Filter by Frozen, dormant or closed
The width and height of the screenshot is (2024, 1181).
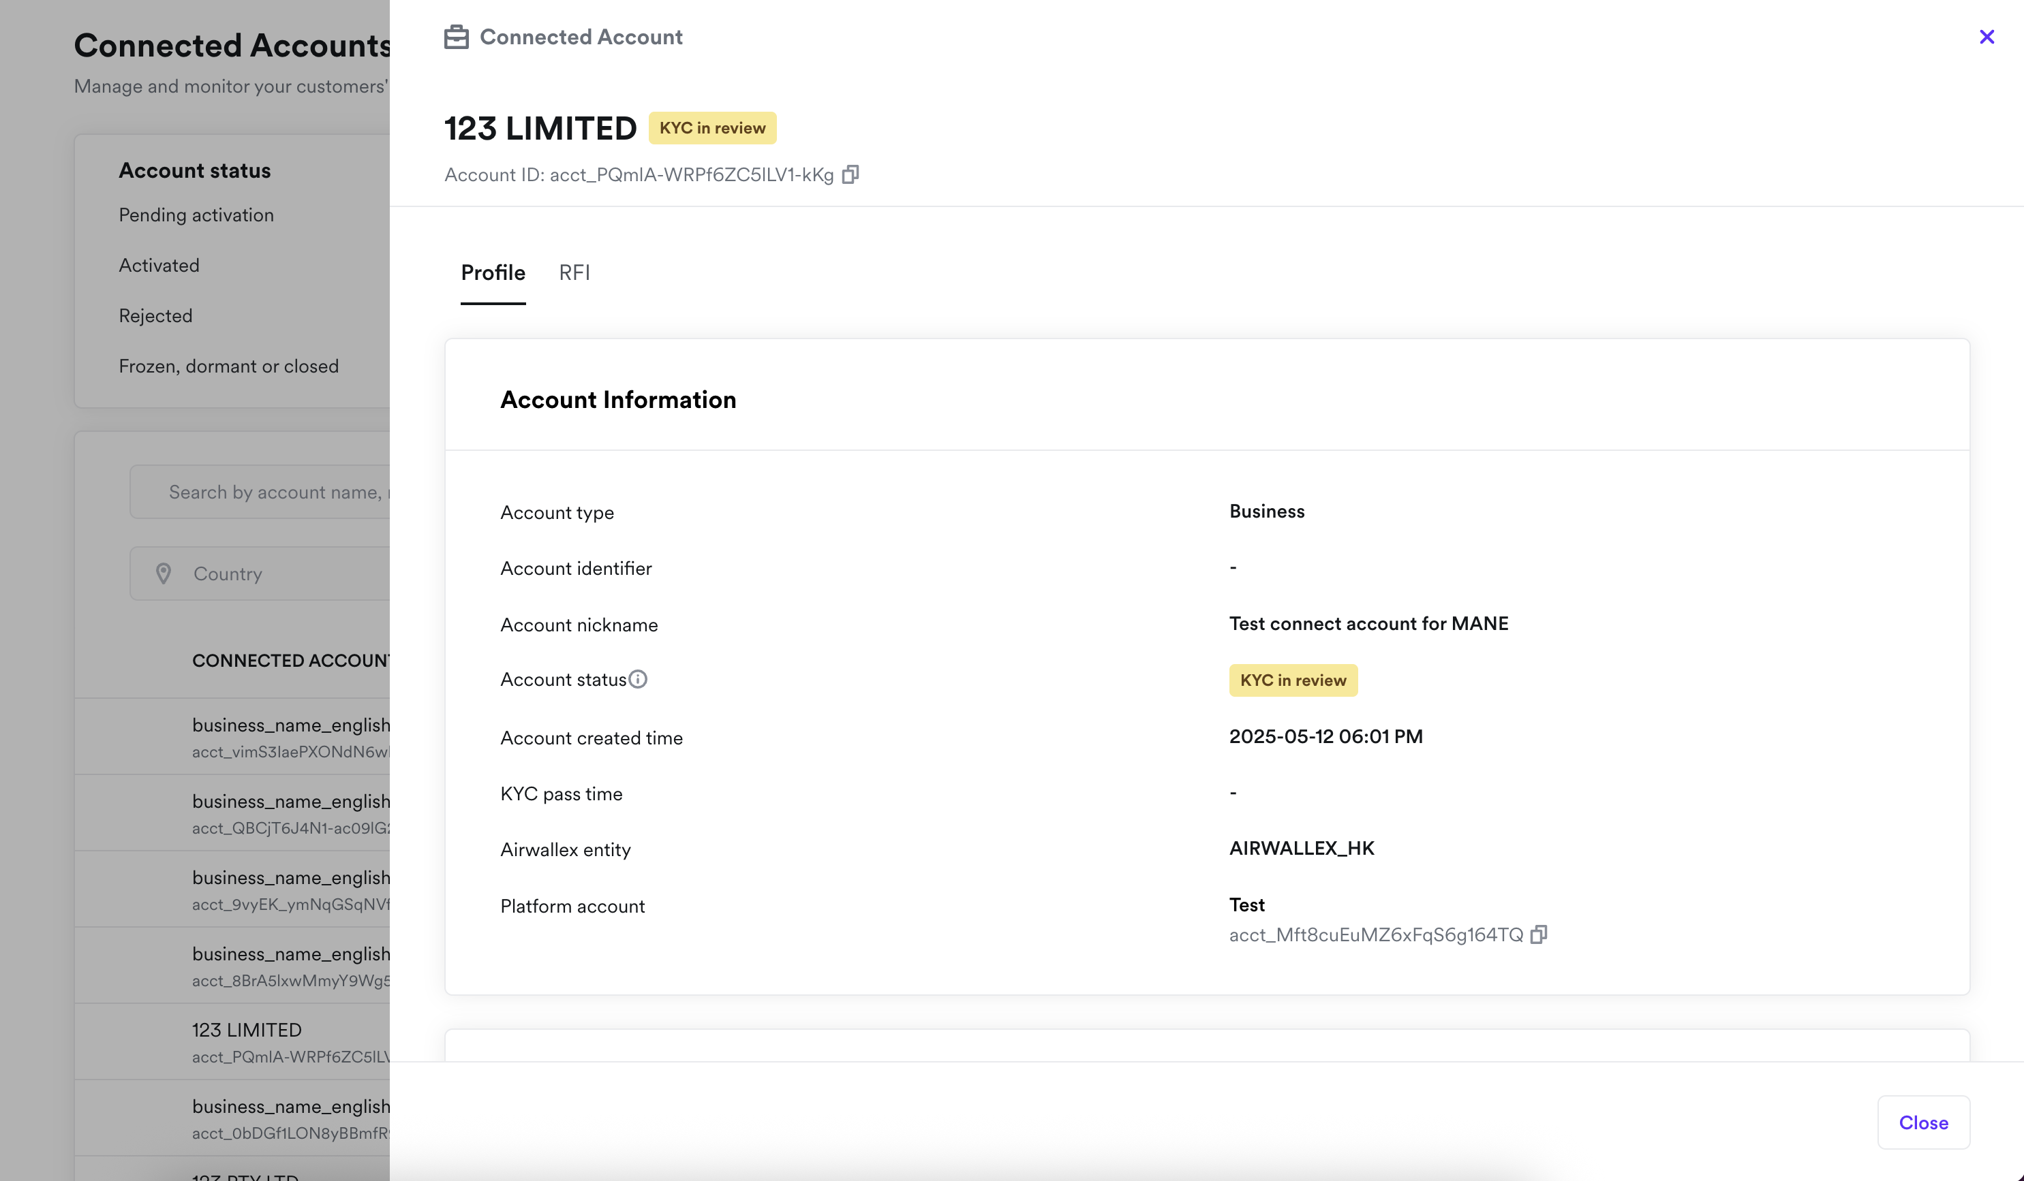click(x=228, y=366)
